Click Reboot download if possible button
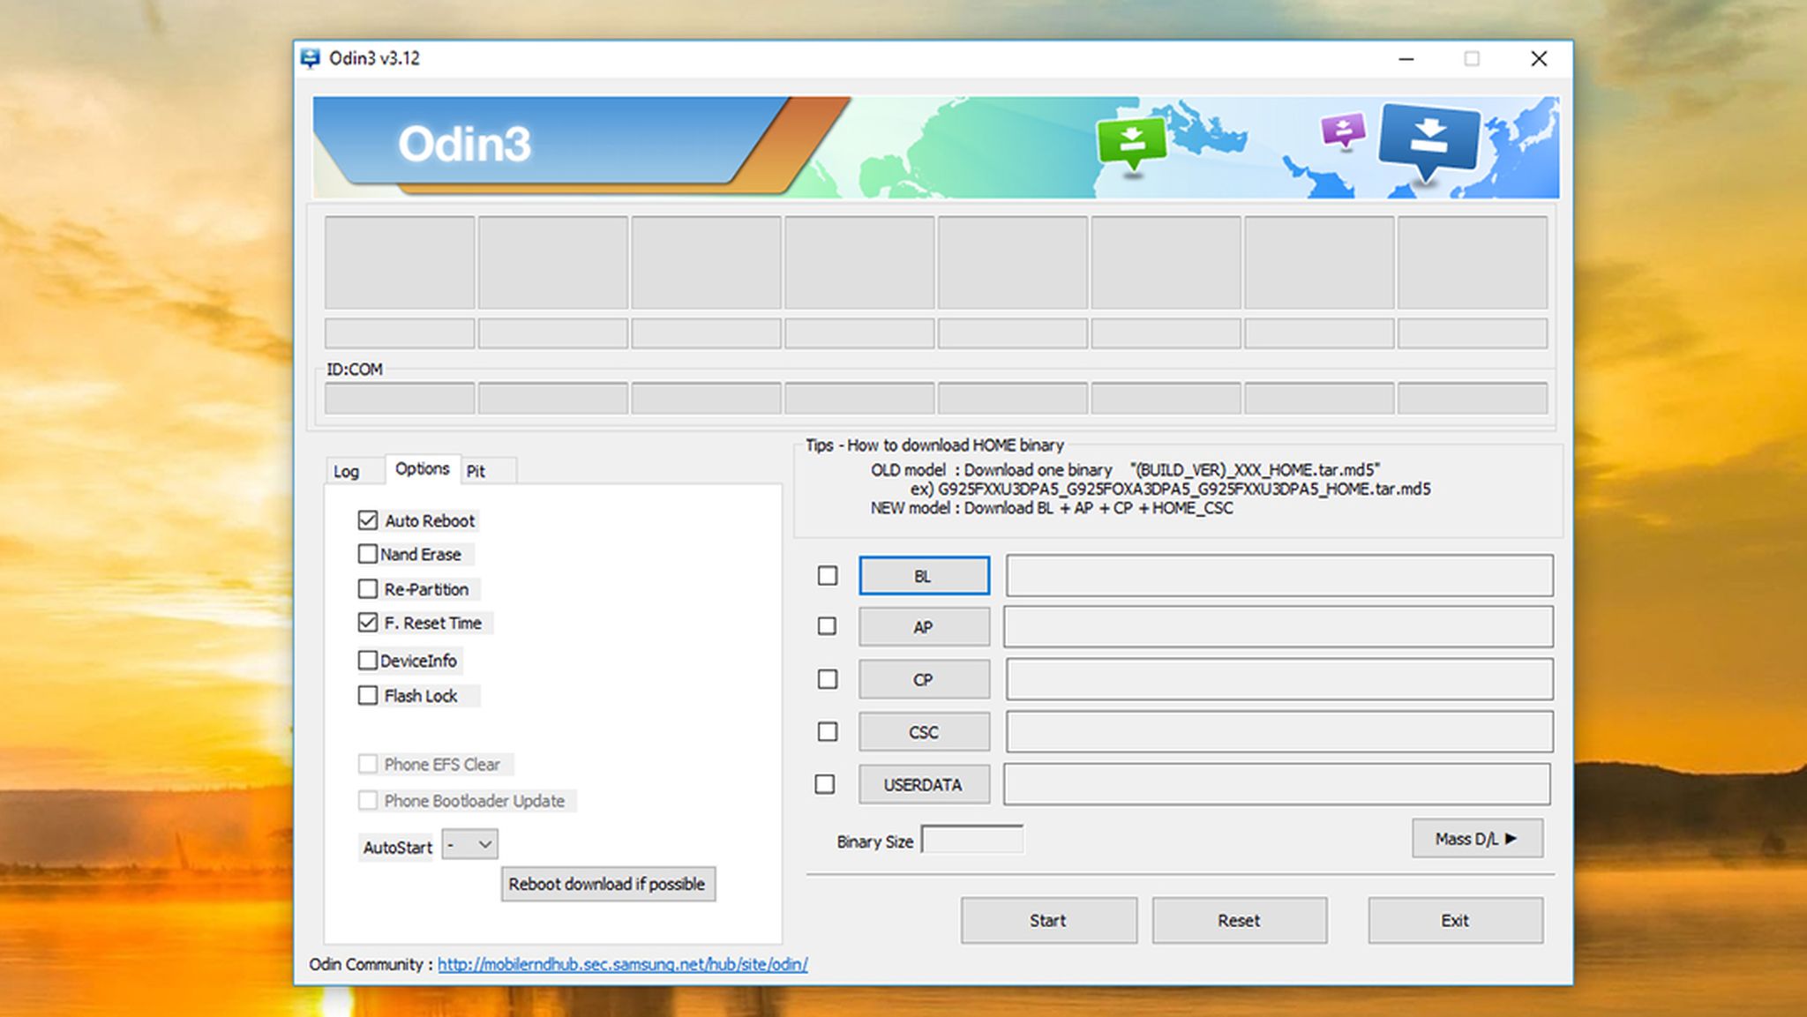 click(x=607, y=884)
